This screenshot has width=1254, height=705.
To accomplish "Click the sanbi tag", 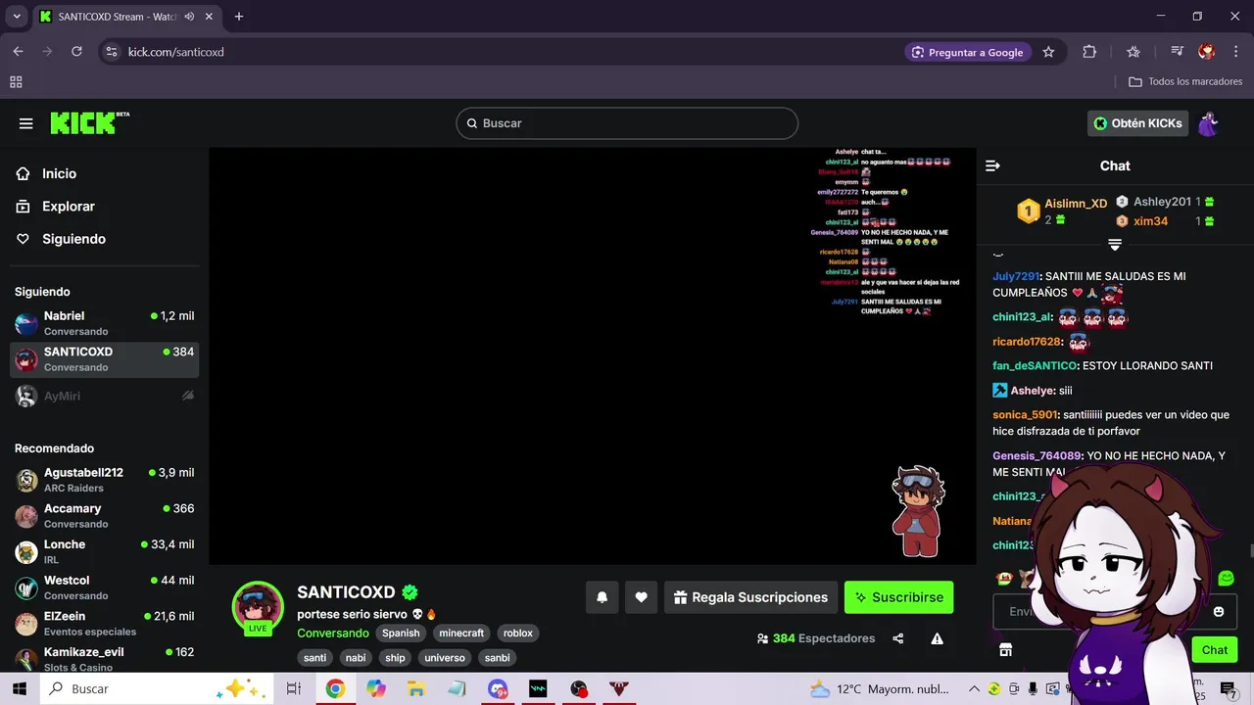I will click(x=497, y=658).
